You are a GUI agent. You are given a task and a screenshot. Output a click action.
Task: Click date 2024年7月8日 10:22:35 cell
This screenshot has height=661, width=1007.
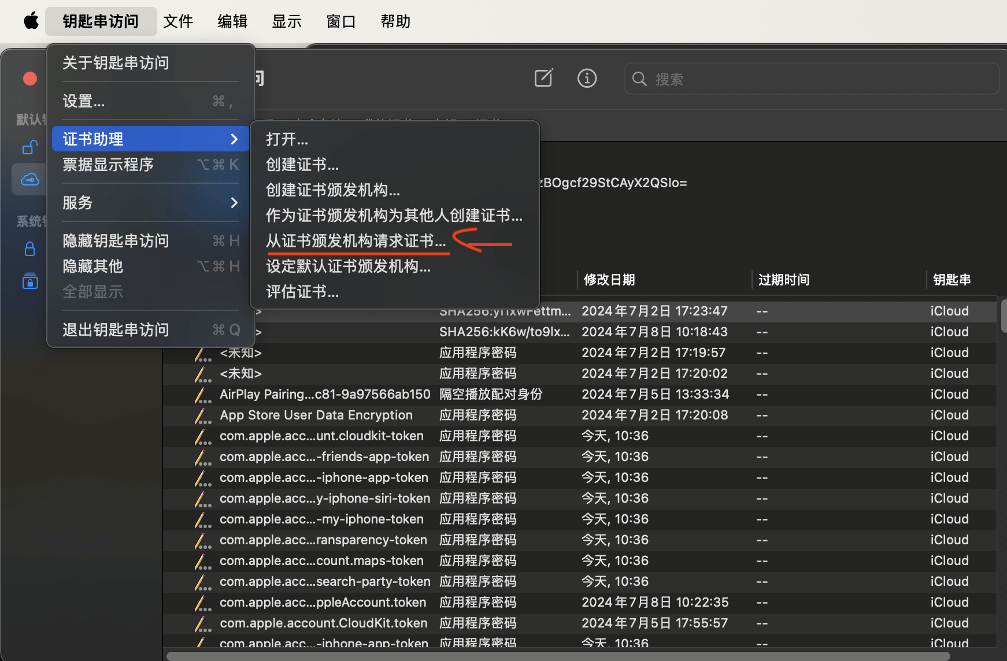click(x=655, y=602)
